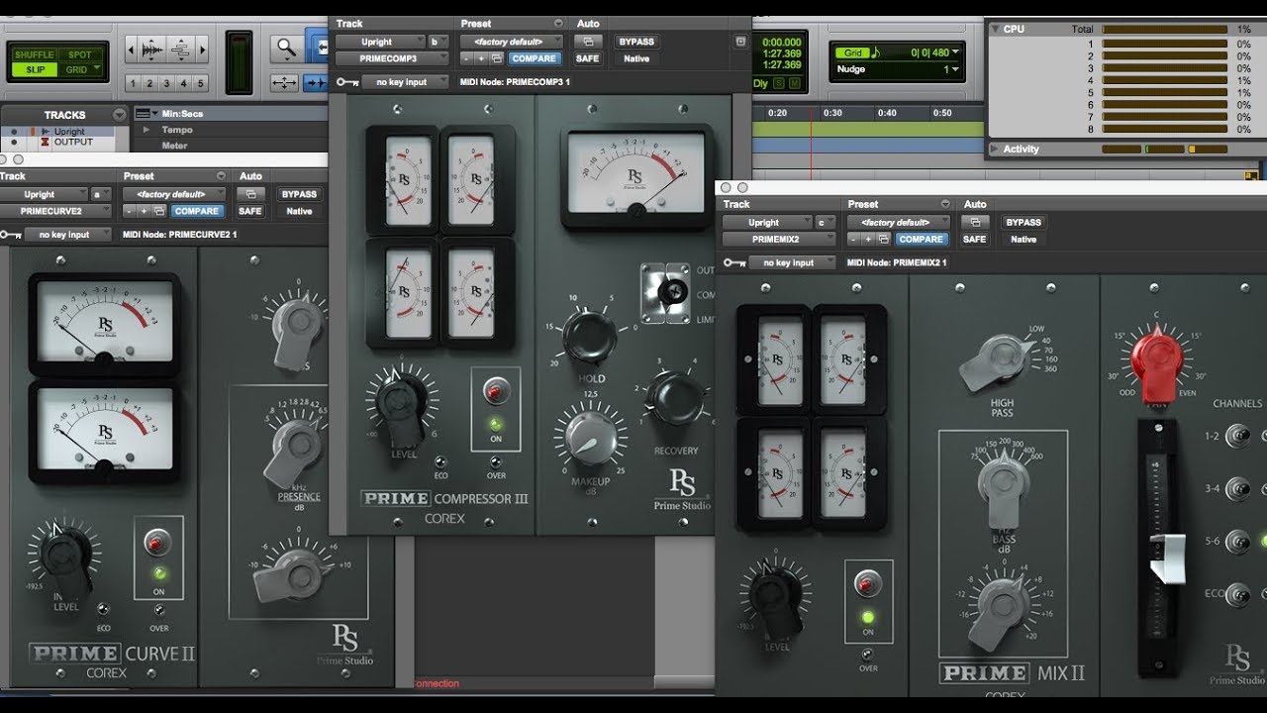Recall zoom preset 1
The width and height of the screenshot is (1267, 713).
(134, 83)
